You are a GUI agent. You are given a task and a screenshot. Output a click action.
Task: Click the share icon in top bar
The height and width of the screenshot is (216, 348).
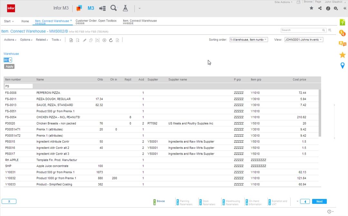320,8
